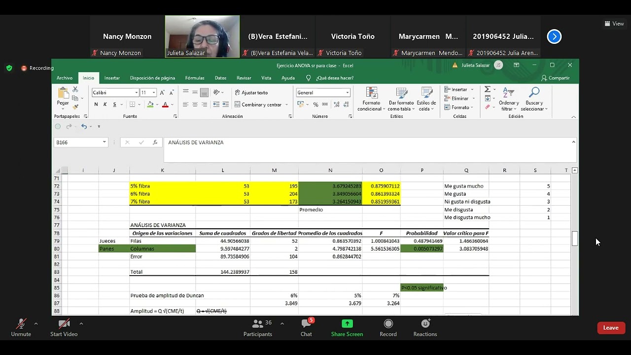Open Estilos de celda dropdown
This screenshot has width=631, height=355.
tap(426, 100)
